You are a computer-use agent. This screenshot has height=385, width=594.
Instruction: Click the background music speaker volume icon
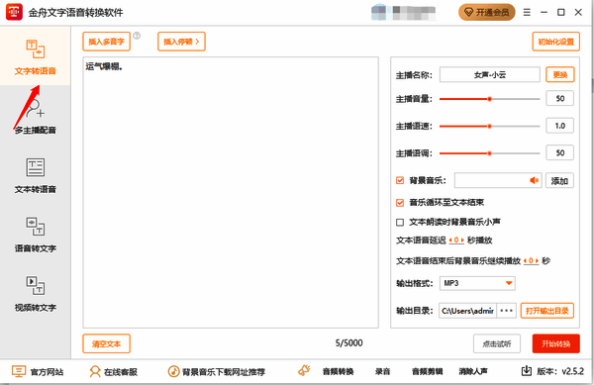click(535, 180)
